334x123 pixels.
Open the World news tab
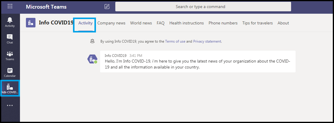(141, 23)
